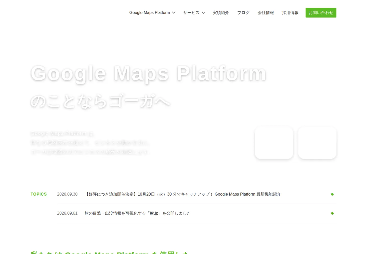The height and width of the screenshot is (254, 367).
Task: Click the TOPICS label
Action: pos(39,194)
